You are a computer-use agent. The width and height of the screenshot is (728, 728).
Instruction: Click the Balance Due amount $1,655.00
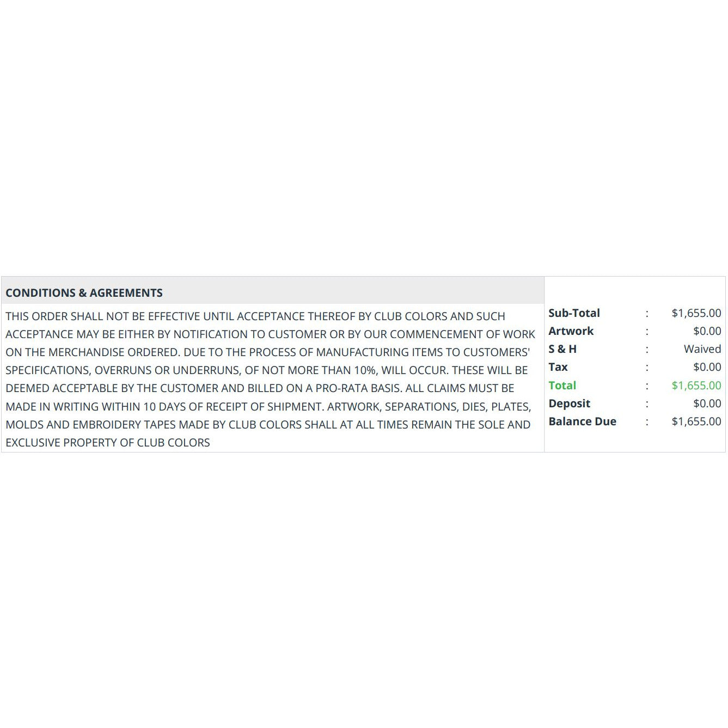point(696,421)
